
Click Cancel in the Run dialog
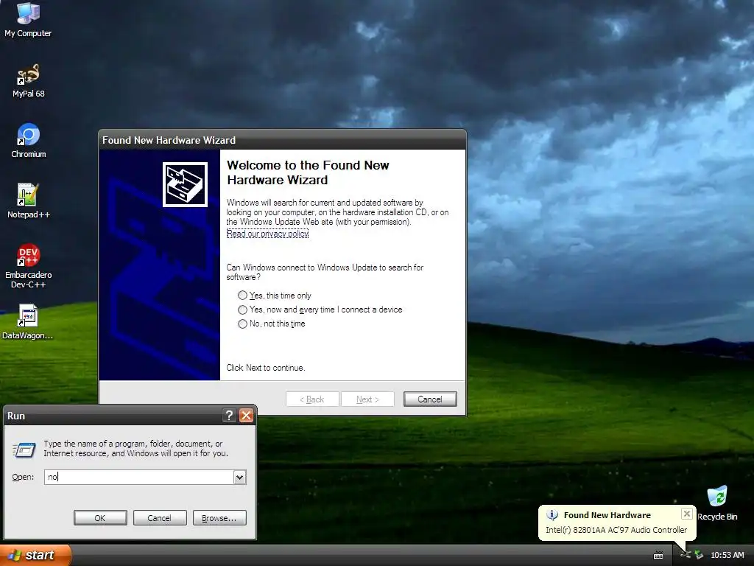[x=159, y=518]
